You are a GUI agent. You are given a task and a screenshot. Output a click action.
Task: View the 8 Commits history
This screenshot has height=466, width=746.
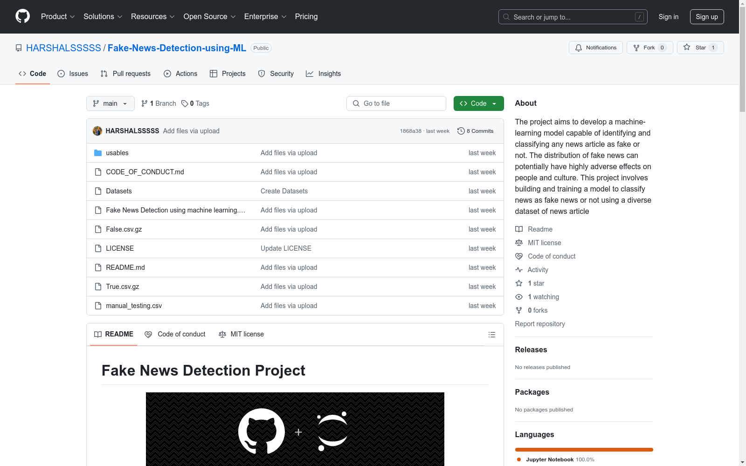475,131
